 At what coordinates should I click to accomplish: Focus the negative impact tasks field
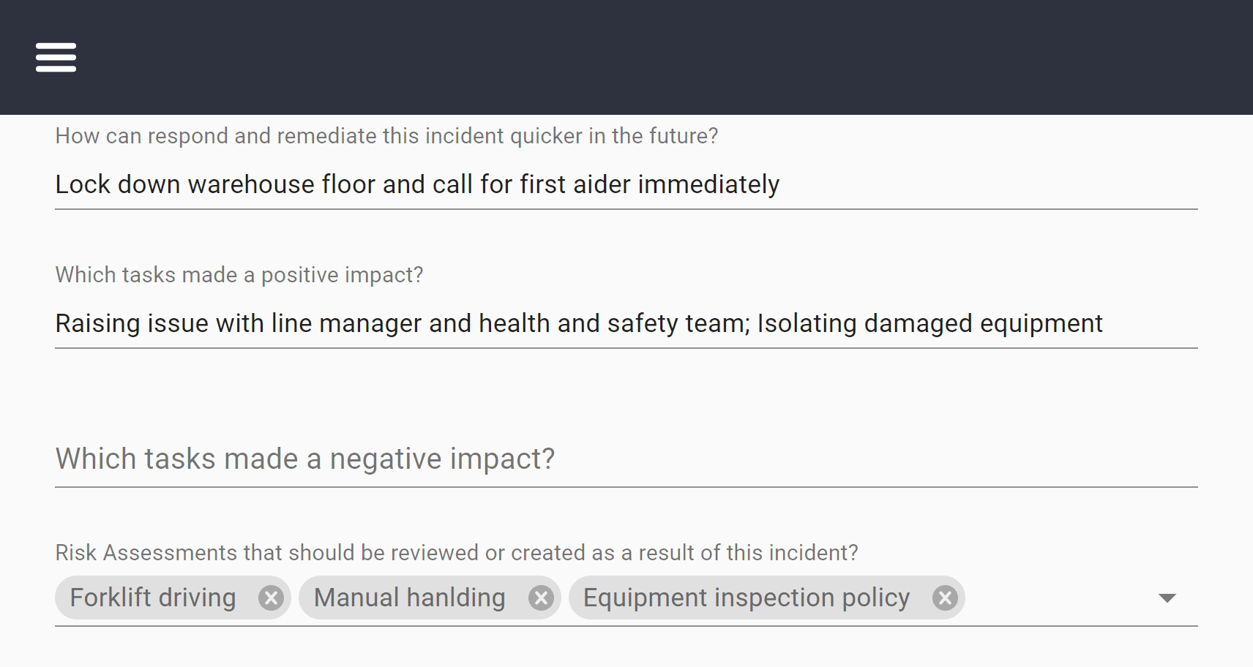click(626, 459)
